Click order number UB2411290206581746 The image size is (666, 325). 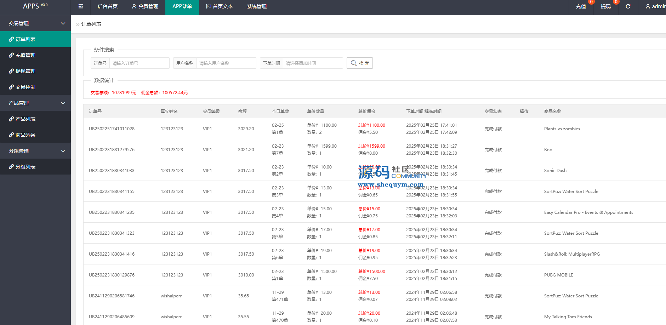(112, 296)
